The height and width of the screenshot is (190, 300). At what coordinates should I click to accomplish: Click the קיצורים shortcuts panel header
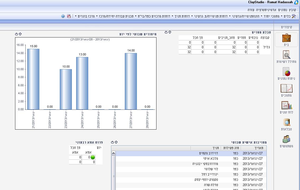[287, 27]
